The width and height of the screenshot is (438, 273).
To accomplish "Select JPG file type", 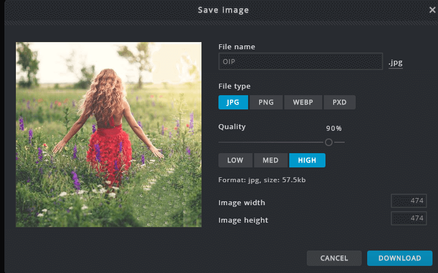I will click(x=233, y=102).
